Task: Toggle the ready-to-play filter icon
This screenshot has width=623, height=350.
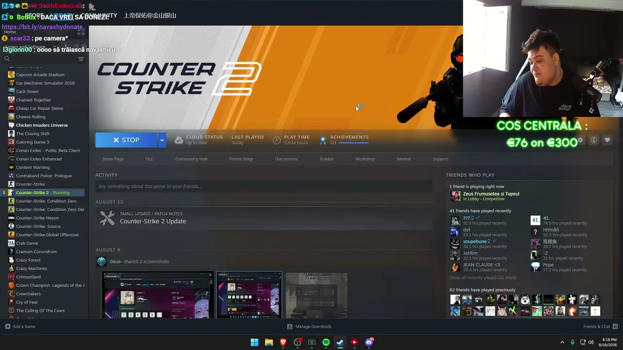Action: pos(84,47)
